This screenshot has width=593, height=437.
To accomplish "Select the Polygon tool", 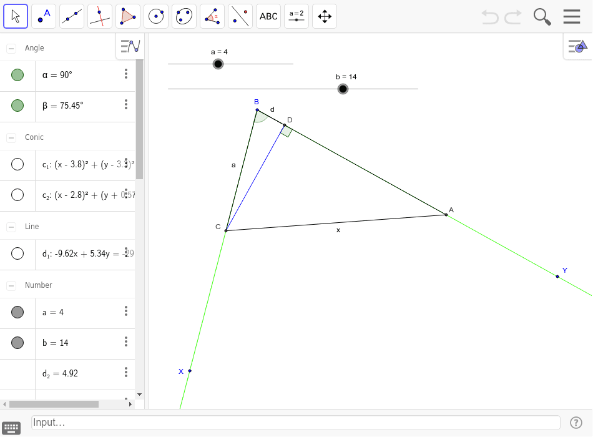I will point(128,16).
